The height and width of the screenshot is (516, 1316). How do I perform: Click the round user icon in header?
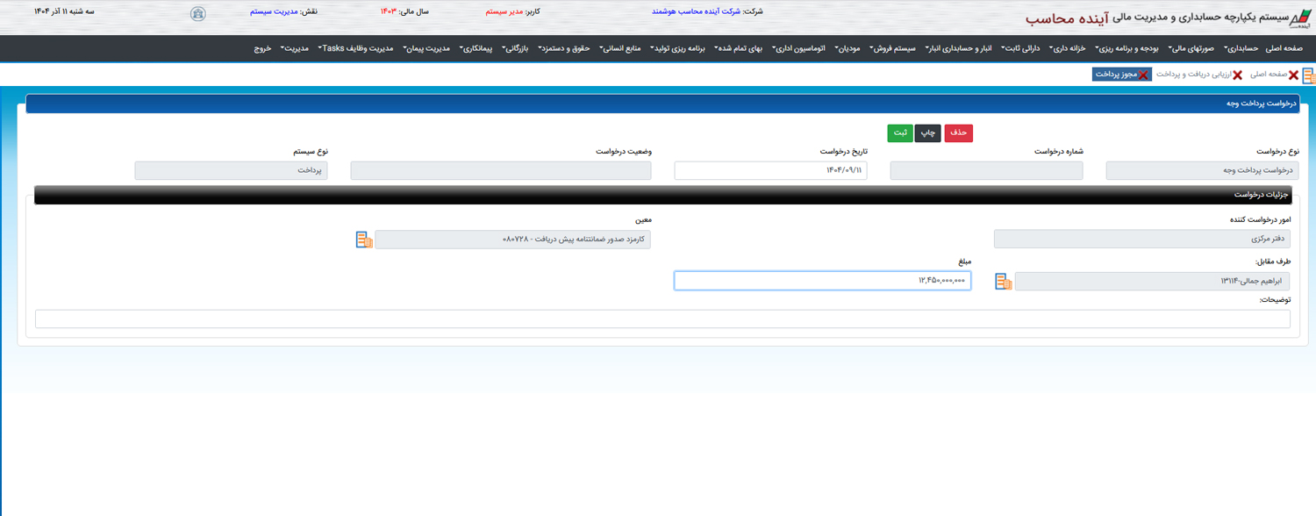(x=198, y=14)
